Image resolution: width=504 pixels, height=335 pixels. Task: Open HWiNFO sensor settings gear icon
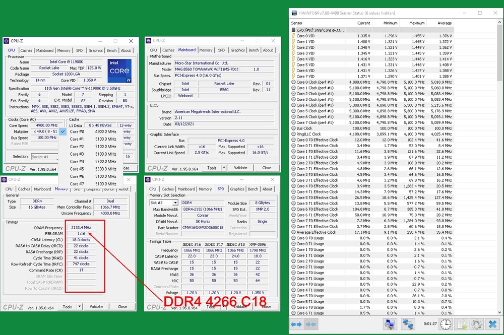(476, 324)
